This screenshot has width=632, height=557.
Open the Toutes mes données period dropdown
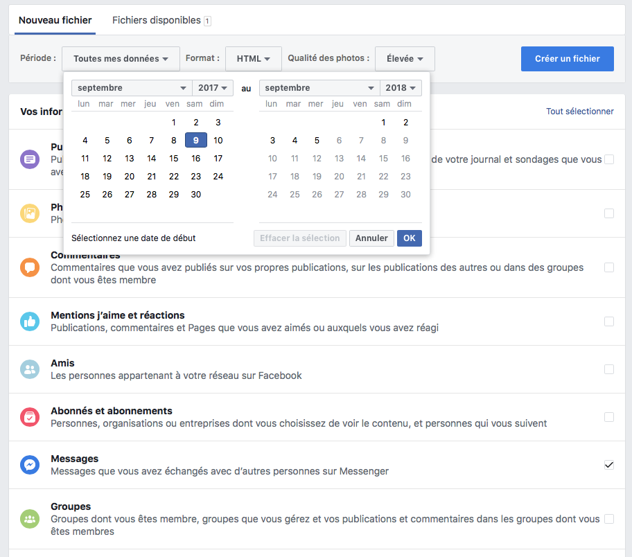pyautogui.click(x=121, y=59)
